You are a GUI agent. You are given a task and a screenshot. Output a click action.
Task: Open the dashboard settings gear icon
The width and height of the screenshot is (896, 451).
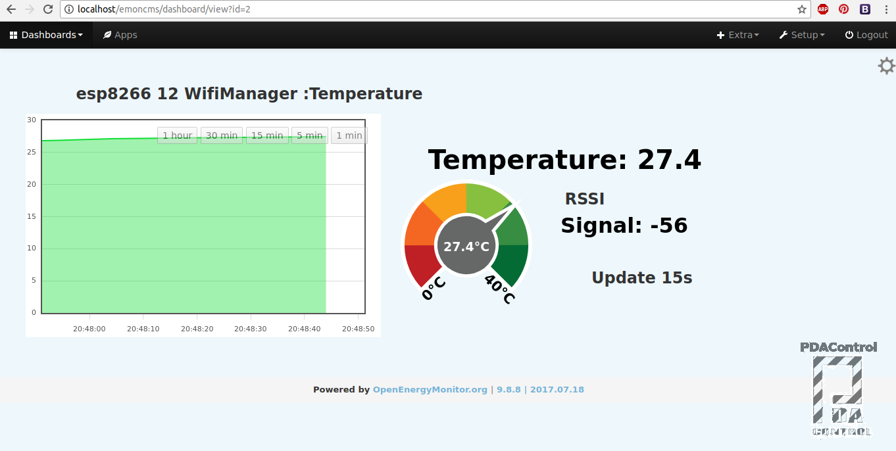886,66
